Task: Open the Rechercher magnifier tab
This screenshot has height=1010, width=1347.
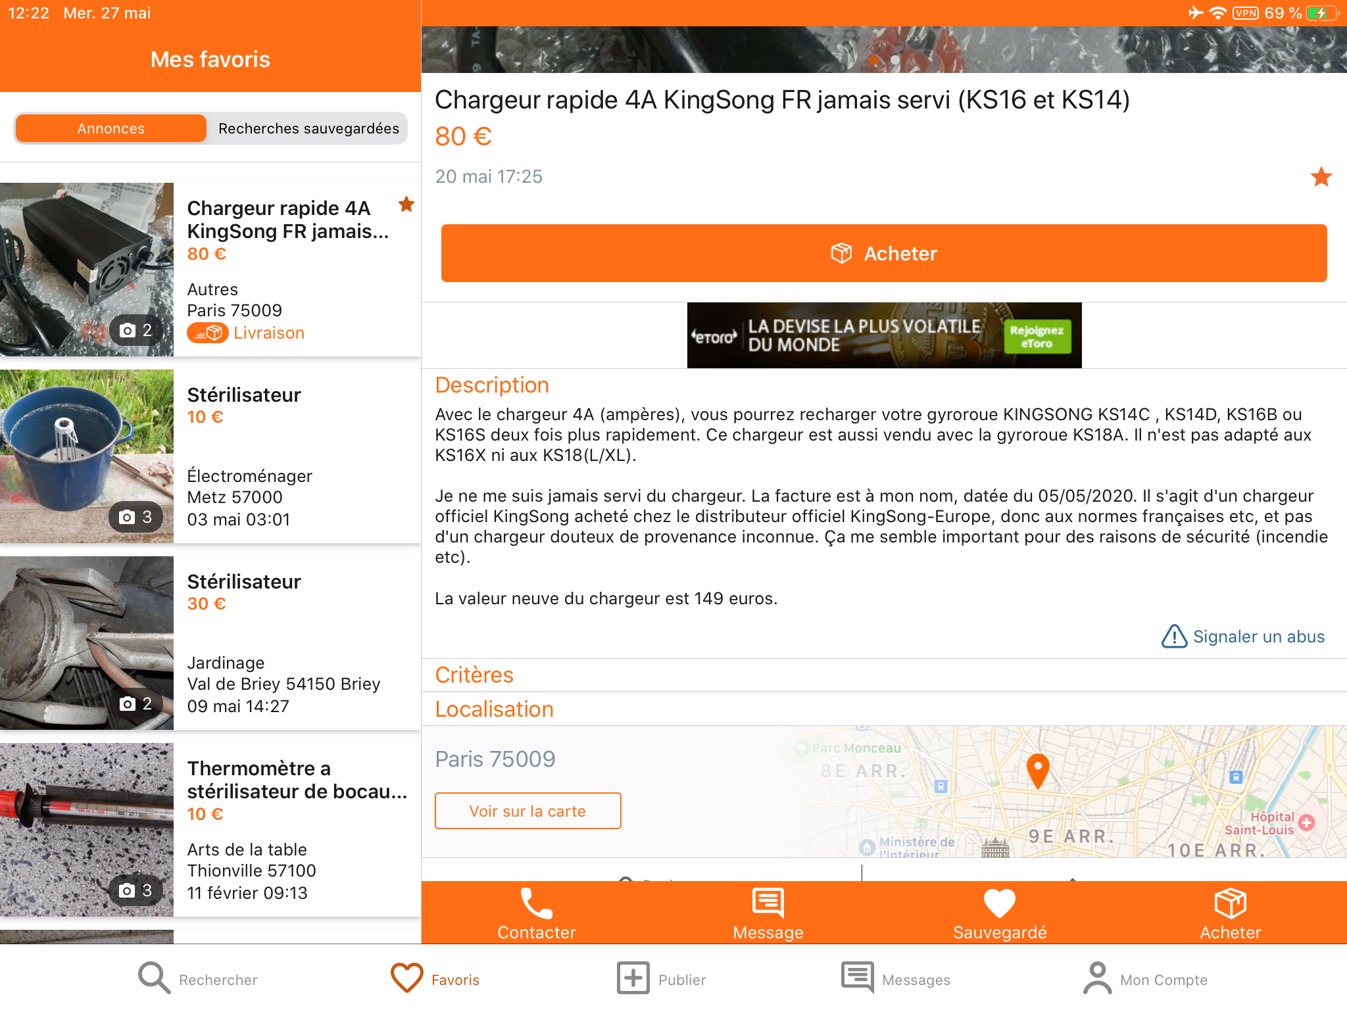Action: coord(198,979)
